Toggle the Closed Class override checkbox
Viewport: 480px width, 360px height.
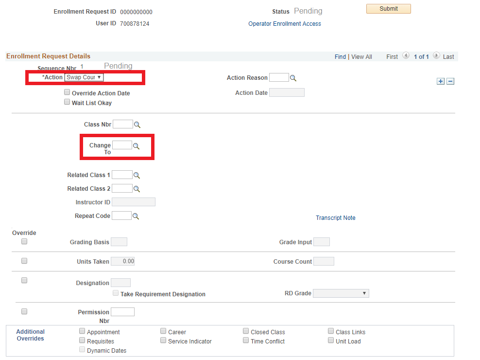click(246, 331)
